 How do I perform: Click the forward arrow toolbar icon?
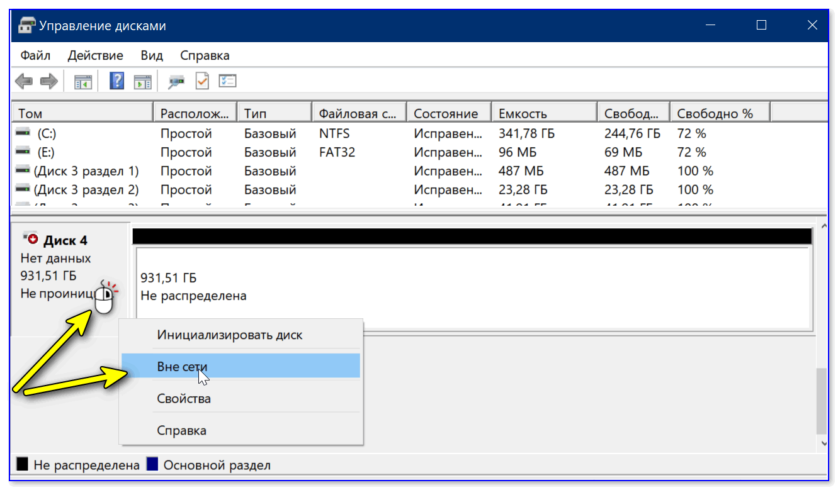coord(48,81)
